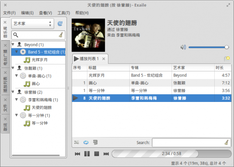Viewport: 234px width, 167px height.
Task: Pause the current playback
Action: tap(87, 154)
